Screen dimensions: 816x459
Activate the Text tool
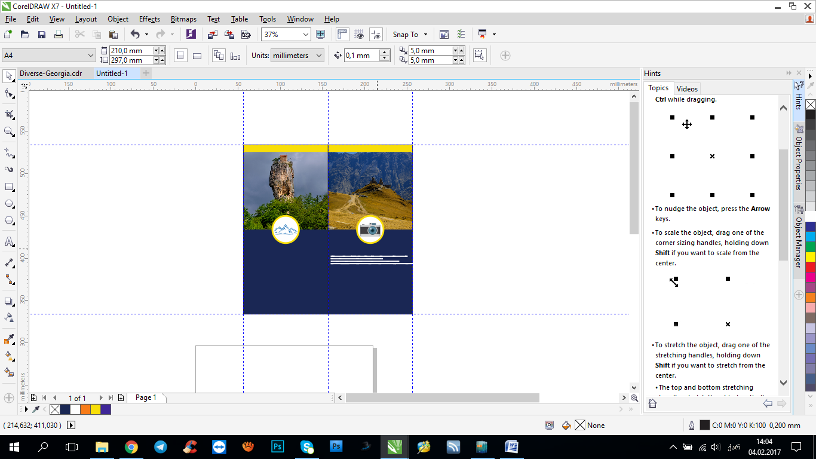9,241
